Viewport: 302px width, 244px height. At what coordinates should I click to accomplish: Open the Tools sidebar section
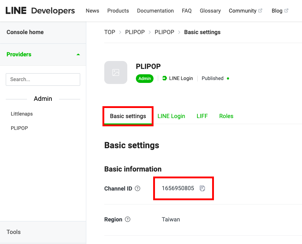tap(14, 232)
